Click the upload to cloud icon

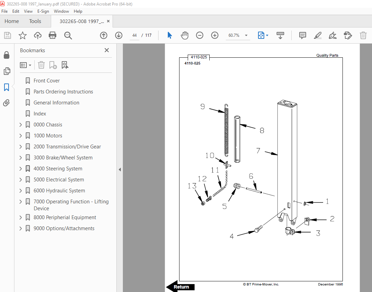37,35
